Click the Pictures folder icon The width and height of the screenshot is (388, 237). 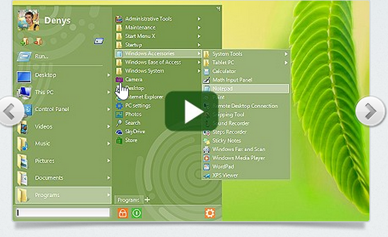23,161
